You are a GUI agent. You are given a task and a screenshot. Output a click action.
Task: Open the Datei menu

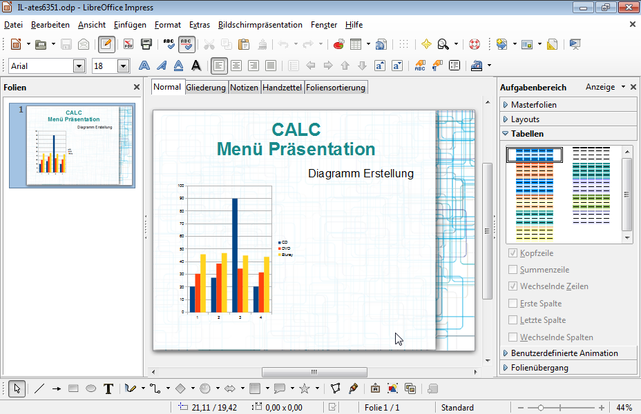[14, 25]
